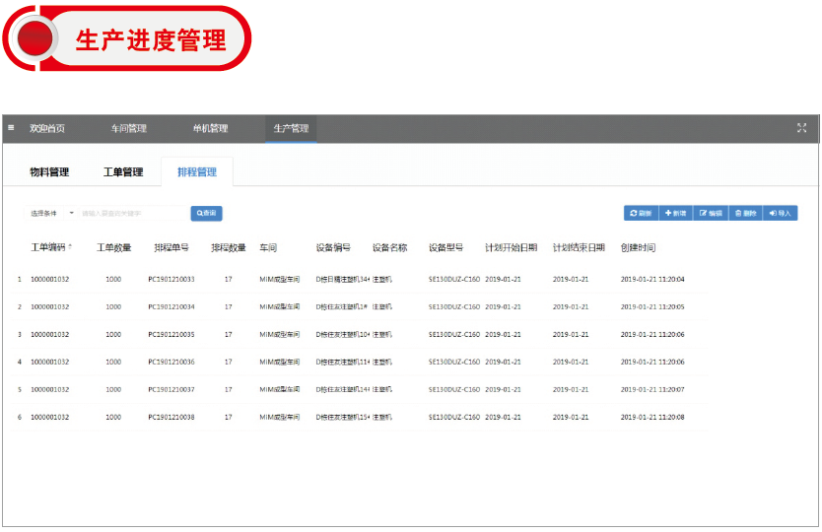The height and width of the screenshot is (532, 822).
Task: Click the 计划结束日期 column header
Action: 579,247
